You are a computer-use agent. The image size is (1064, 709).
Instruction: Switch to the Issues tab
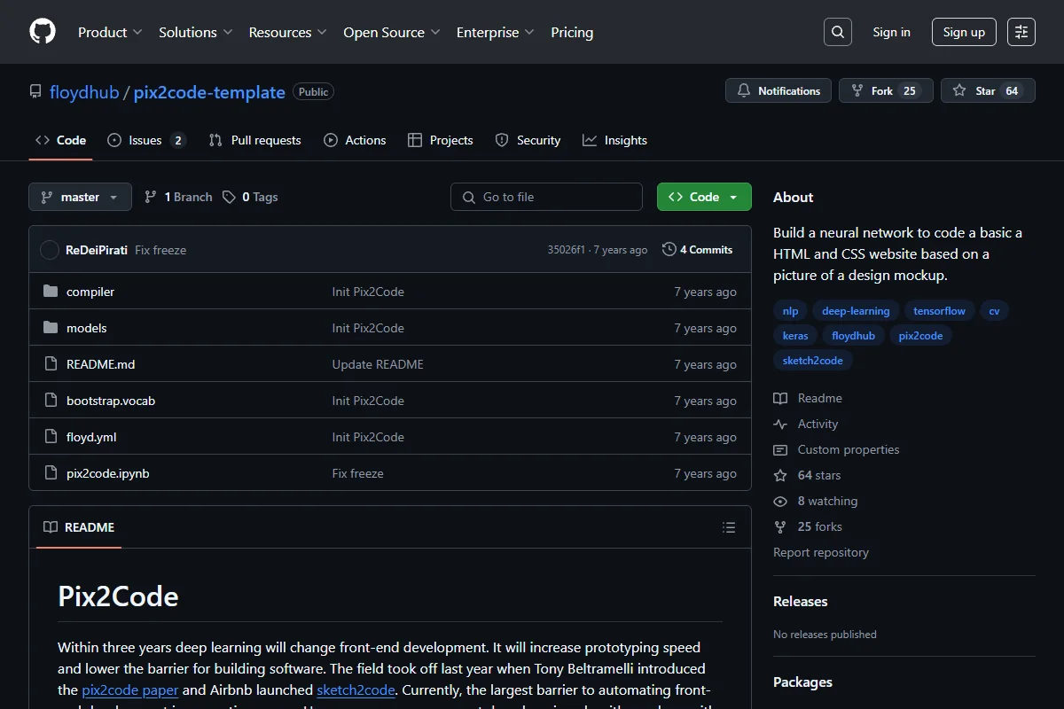pyautogui.click(x=146, y=140)
